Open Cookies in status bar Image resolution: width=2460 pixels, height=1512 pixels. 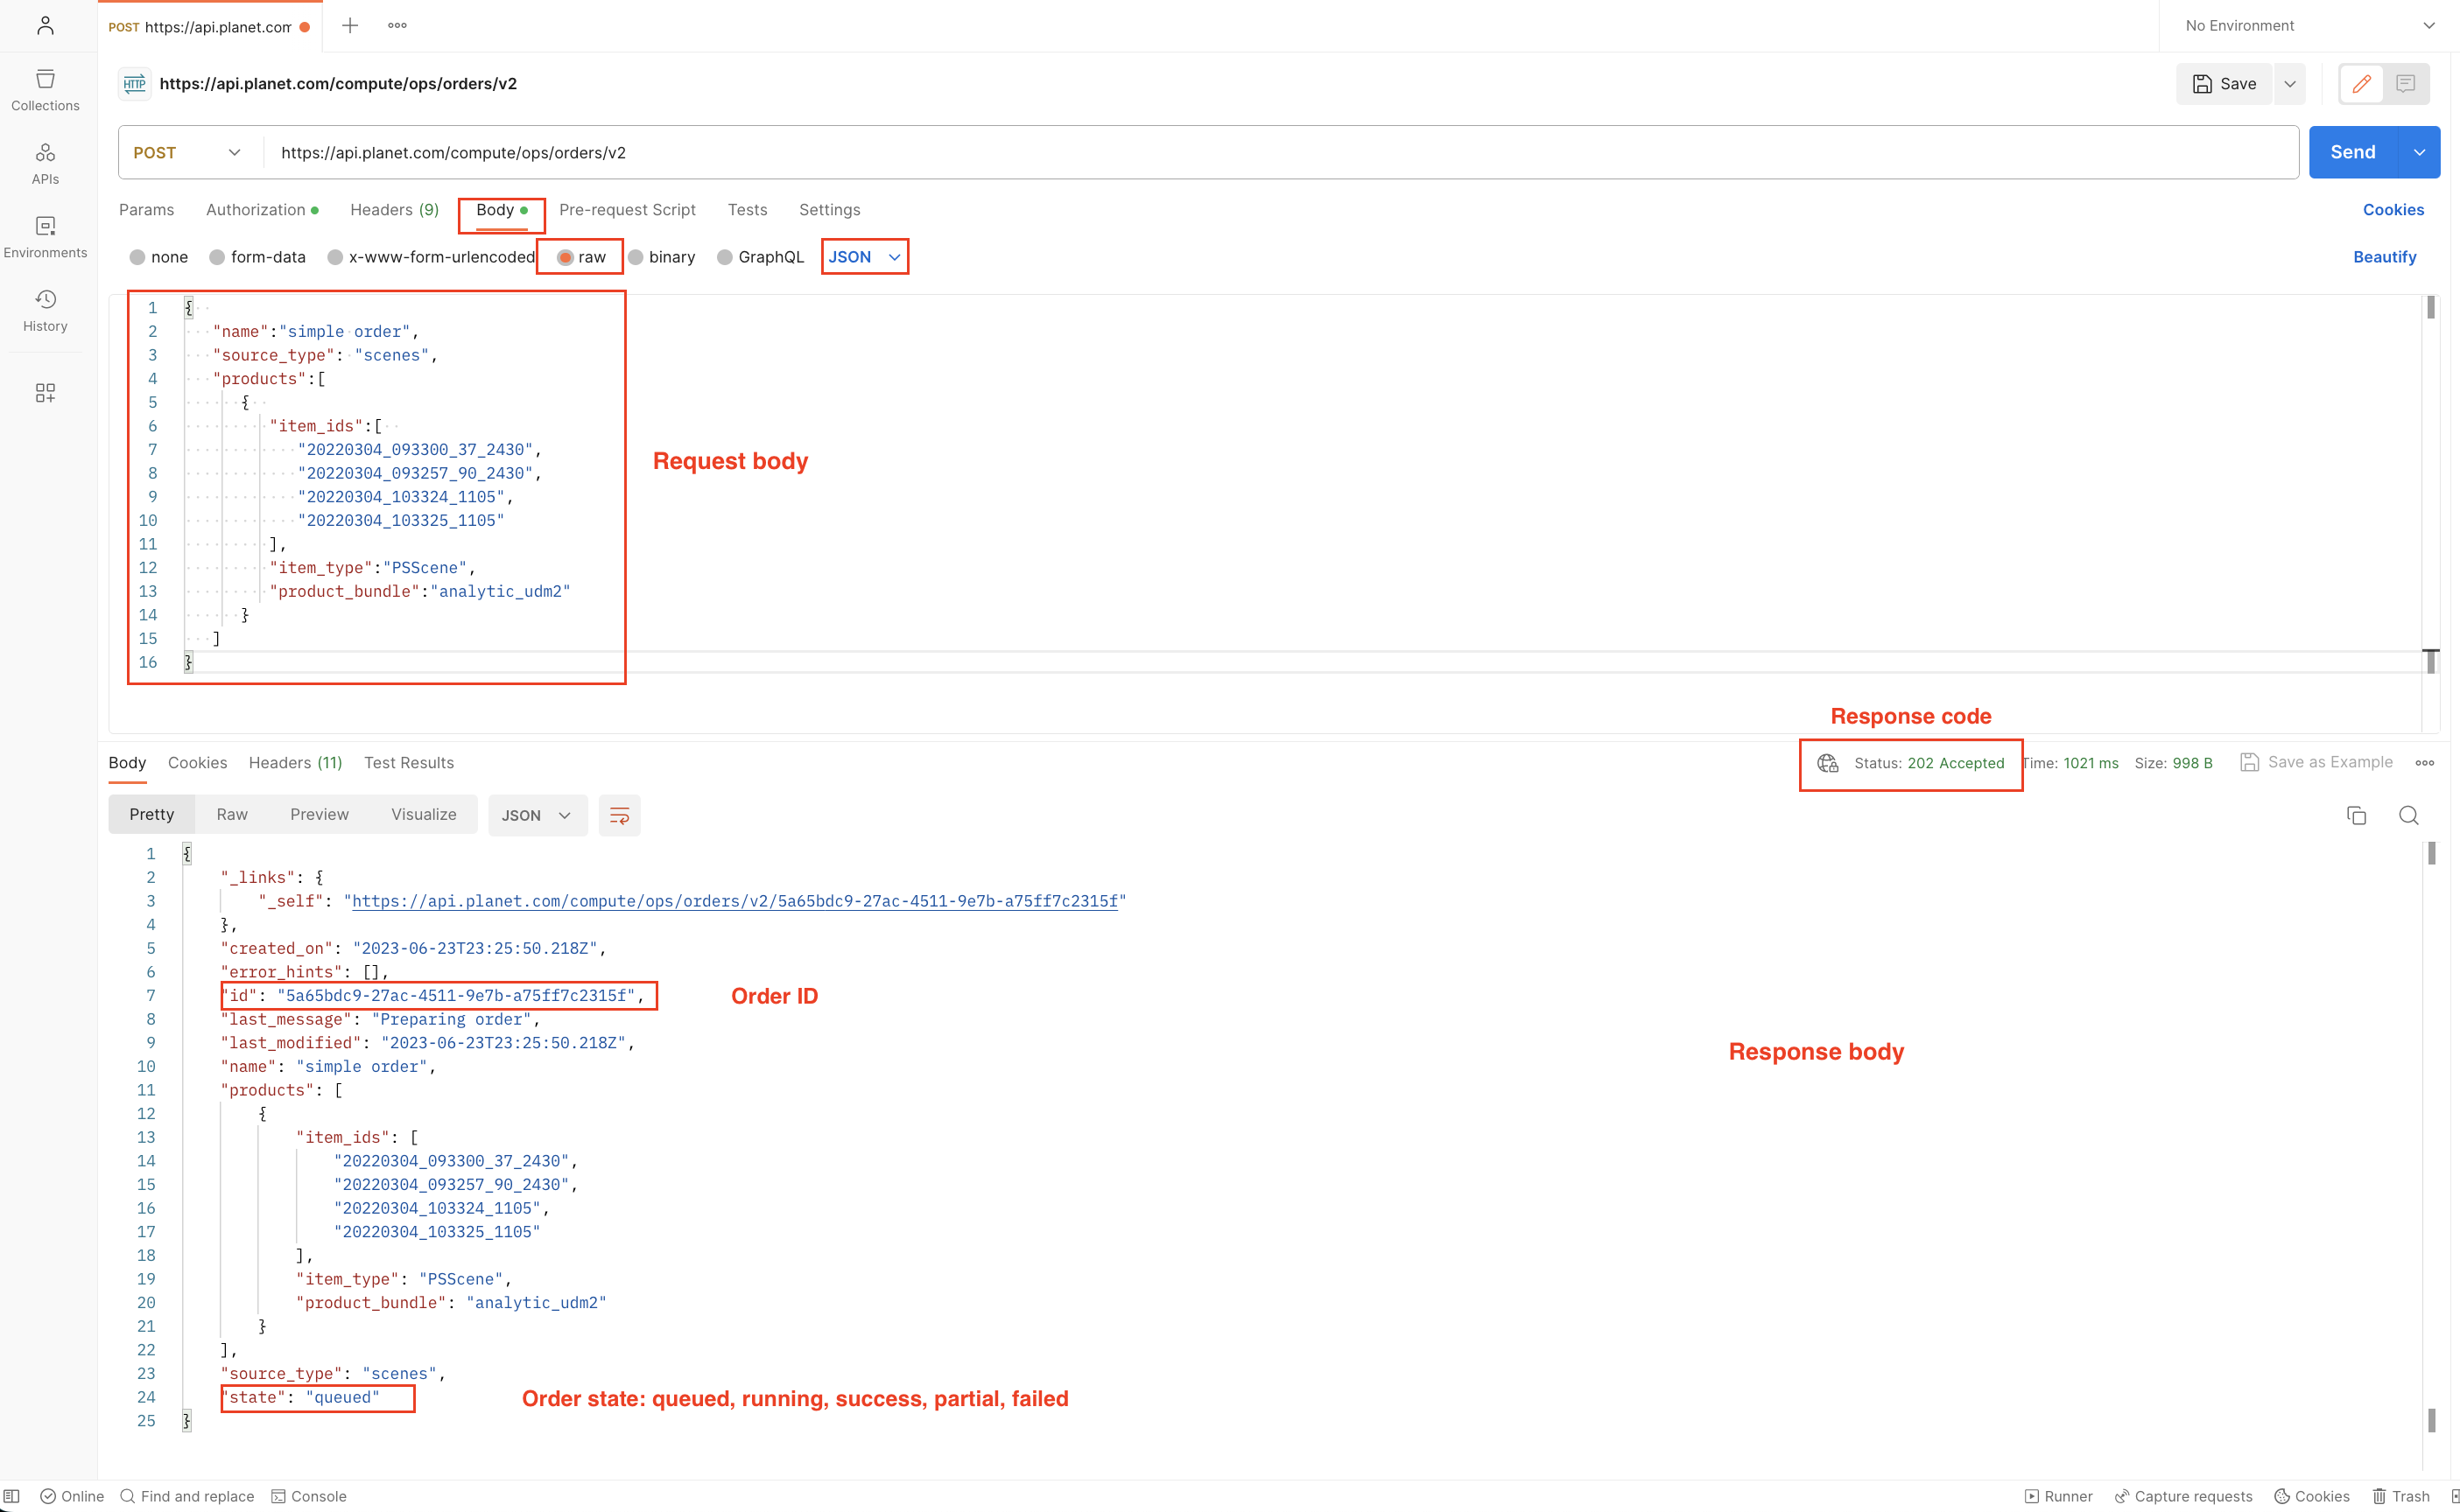(x=2311, y=1496)
